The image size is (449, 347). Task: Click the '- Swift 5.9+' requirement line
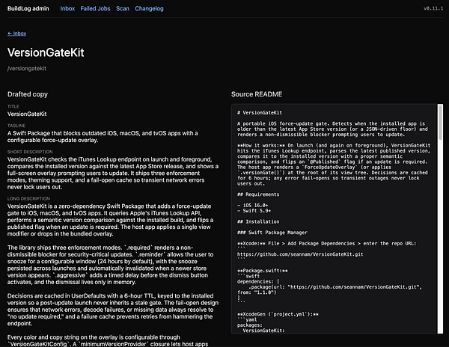[x=254, y=211]
